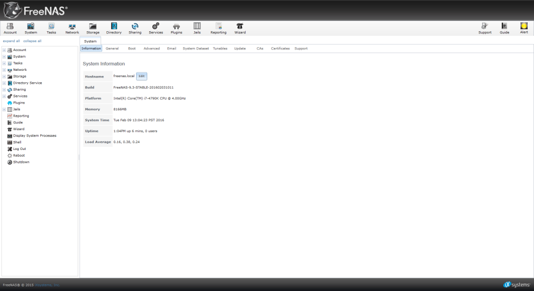Image resolution: width=534 pixels, height=291 pixels.
Task: Open the Support toolbar icon
Action: coord(484,28)
